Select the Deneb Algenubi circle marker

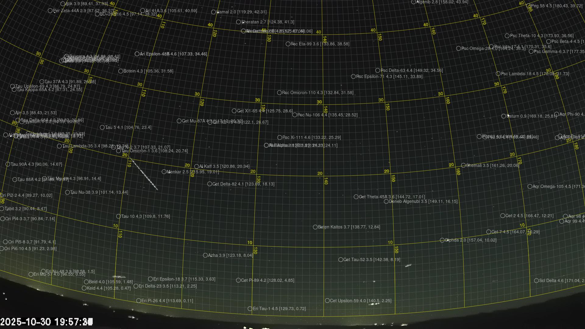click(x=386, y=201)
